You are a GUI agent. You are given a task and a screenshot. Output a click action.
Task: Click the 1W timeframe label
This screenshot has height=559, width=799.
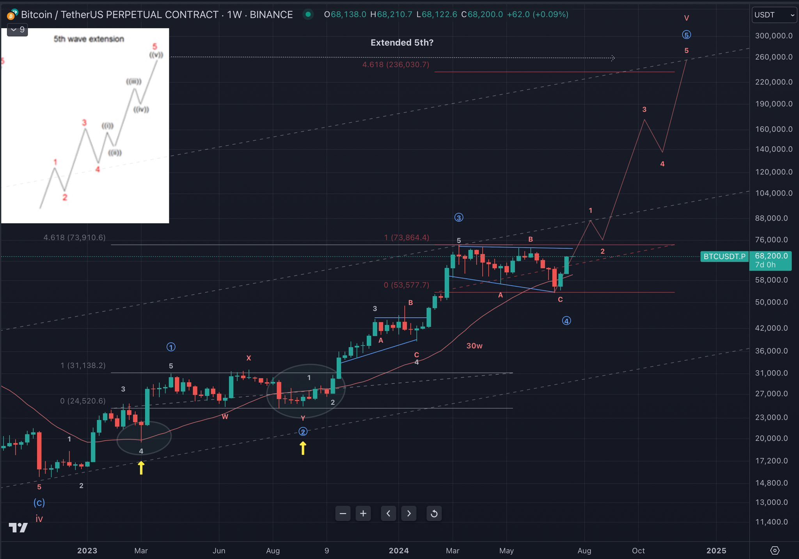point(234,14)
